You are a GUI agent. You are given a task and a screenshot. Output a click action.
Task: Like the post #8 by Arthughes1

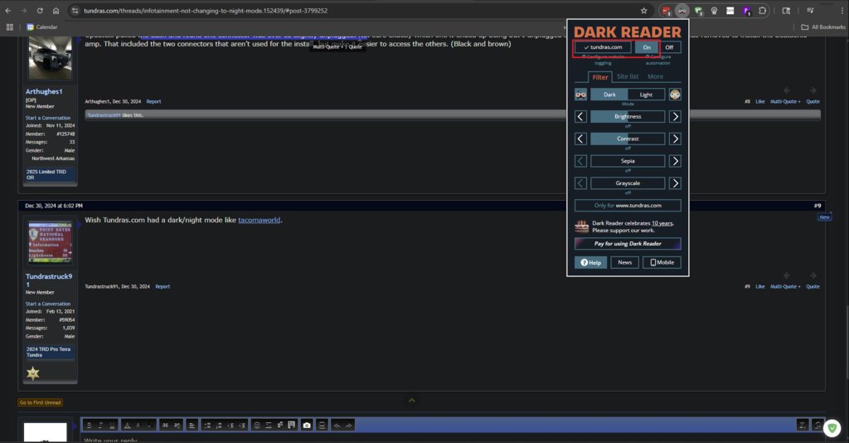tap(760, 101)
